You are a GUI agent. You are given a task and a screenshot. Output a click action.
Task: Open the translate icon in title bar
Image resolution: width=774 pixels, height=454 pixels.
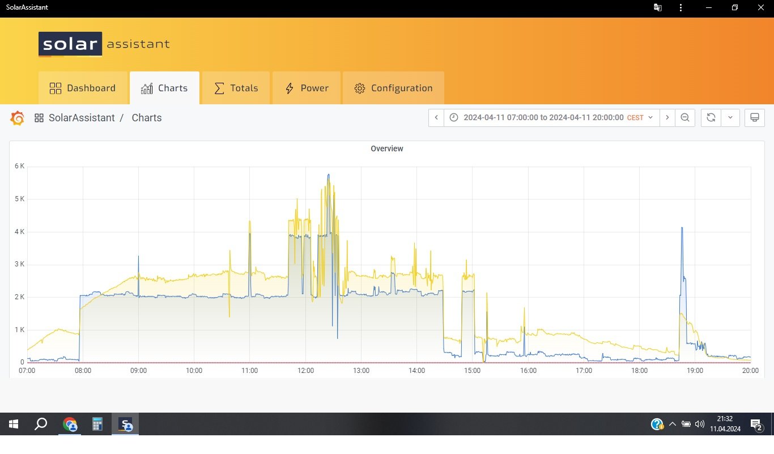(657, 8)
